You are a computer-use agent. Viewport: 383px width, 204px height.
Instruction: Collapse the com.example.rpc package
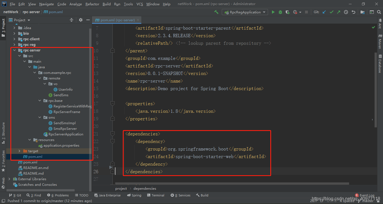tap(34, 72)
